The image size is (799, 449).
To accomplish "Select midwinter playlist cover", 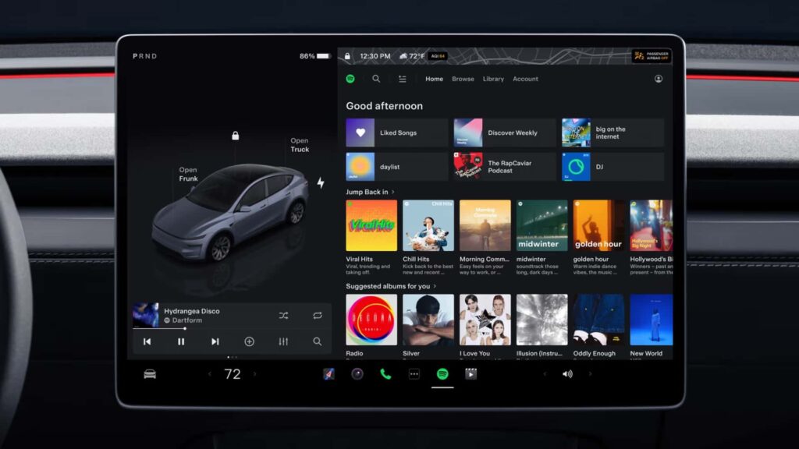I will coord(542,225).
